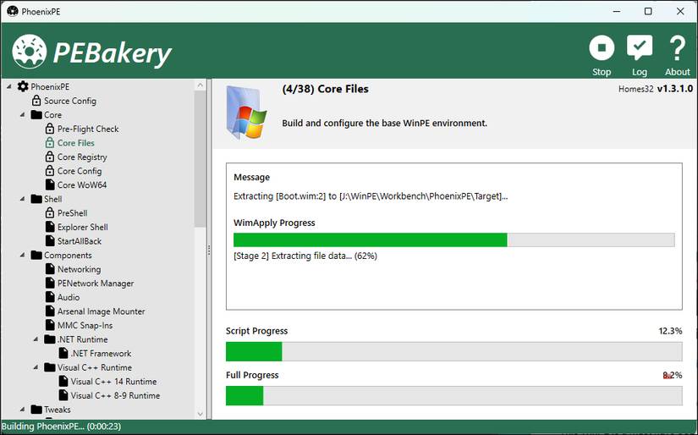This screenshot has width=698, height=435.
Task: Click the Shell folder icon
Action: coord(36,199)
